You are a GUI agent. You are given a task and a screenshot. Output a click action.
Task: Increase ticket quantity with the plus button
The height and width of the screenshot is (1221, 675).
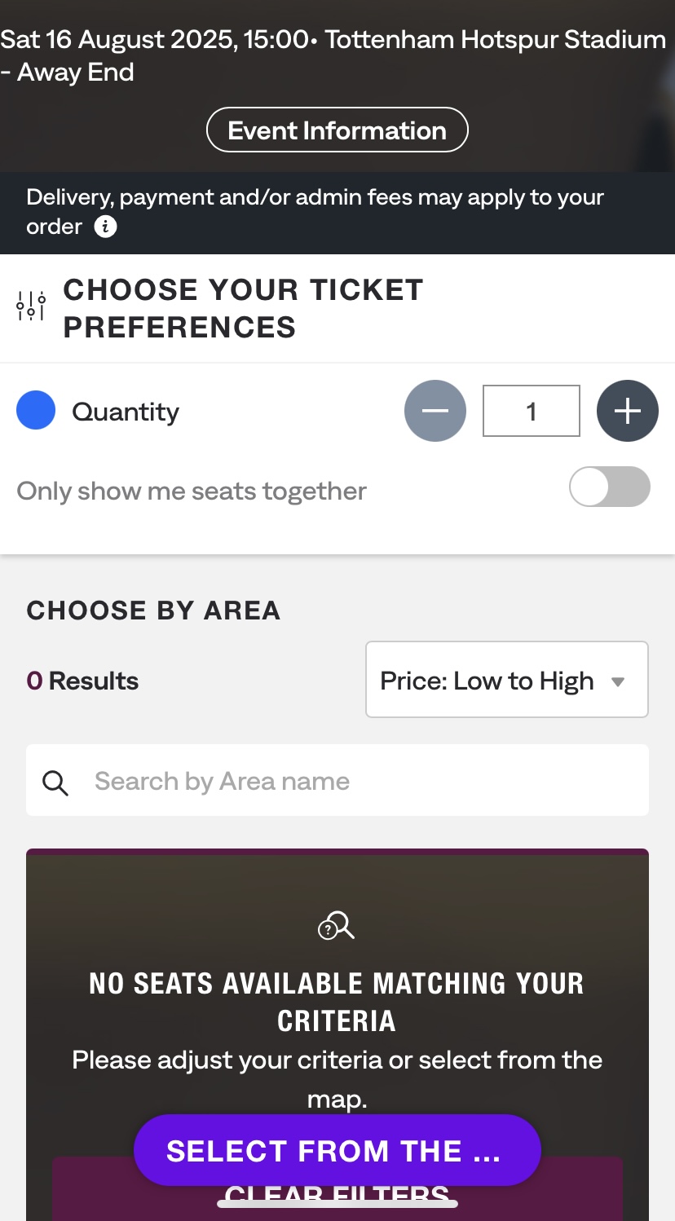click(627, 411)
